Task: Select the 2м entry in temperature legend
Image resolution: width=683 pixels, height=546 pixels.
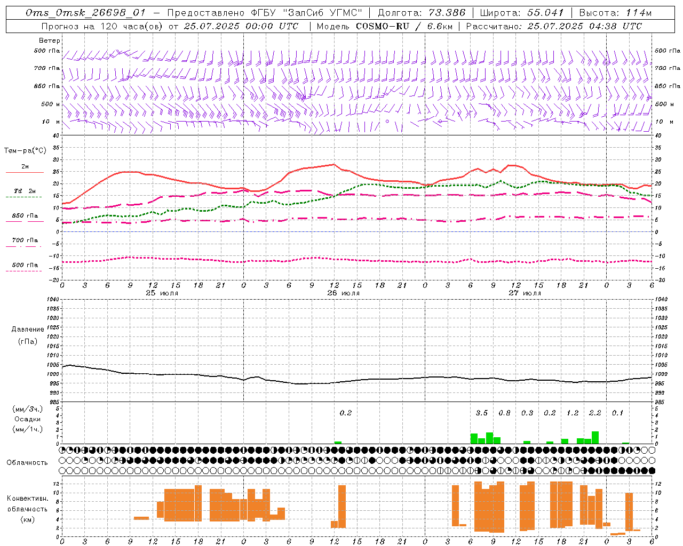Action: click(x=25, y=166)
